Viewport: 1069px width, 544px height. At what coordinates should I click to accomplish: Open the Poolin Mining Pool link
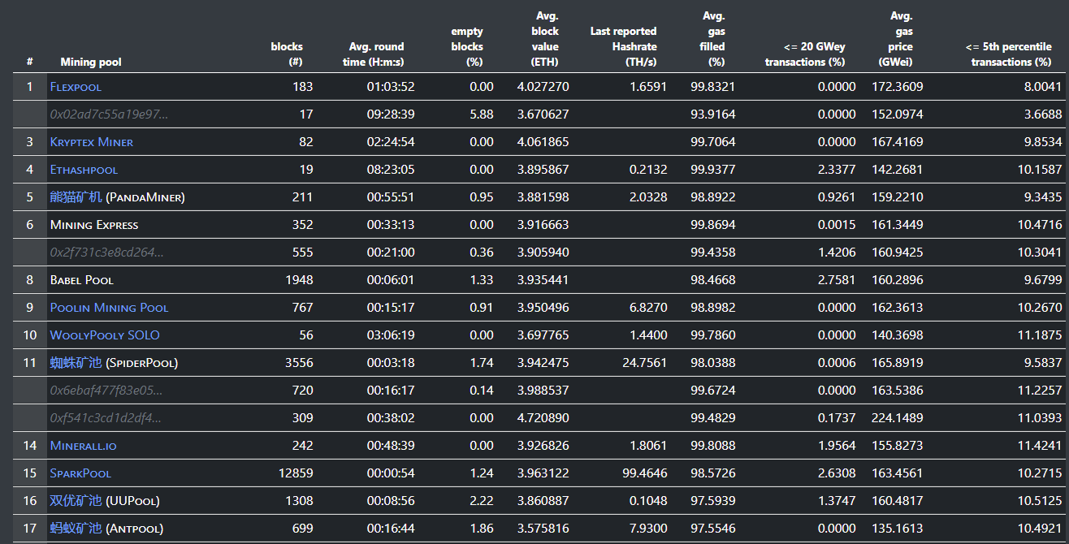[110, 308]
